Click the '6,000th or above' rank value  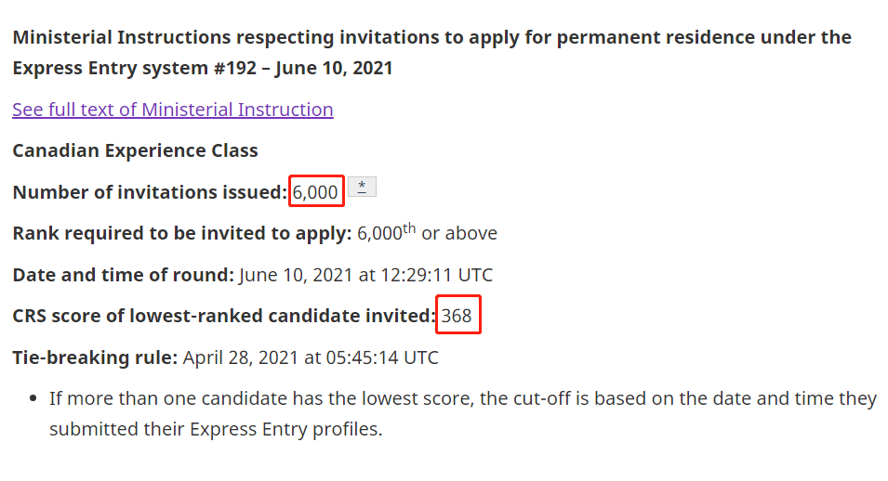point(427,232)
